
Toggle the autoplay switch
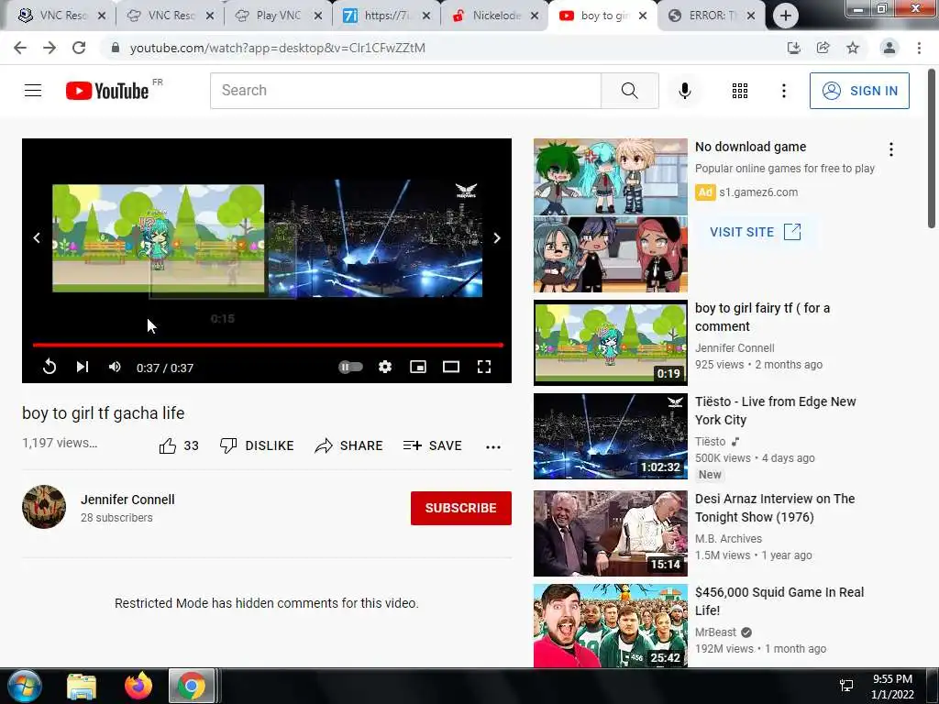350,367
